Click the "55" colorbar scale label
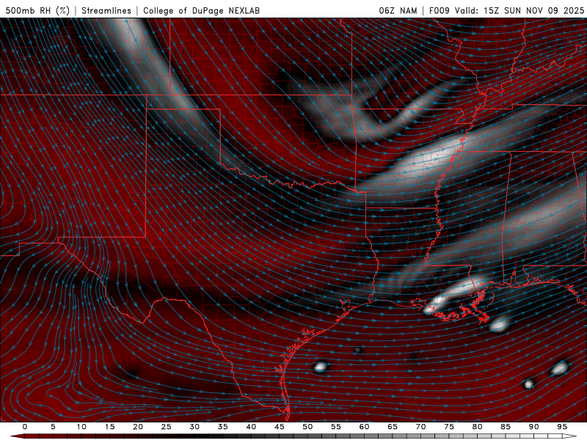 point(336,427)
